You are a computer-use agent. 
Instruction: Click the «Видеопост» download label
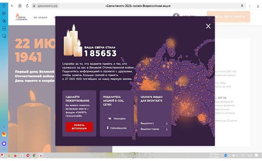[x=147, y=123]
